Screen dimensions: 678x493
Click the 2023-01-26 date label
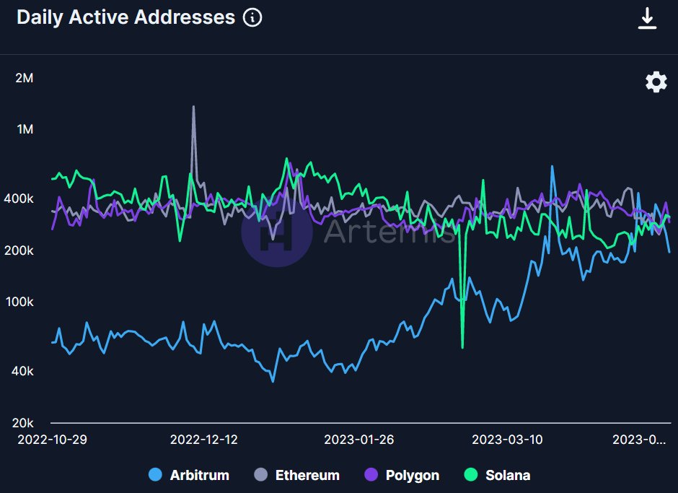tap(359, 440)
